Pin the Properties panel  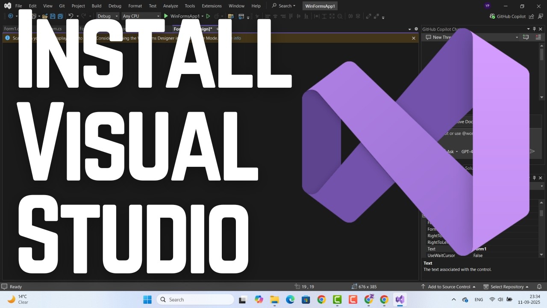click(534, 178)
